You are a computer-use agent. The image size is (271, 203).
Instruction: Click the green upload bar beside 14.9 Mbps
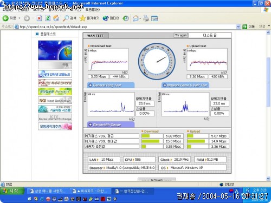[x=196, y=141]
